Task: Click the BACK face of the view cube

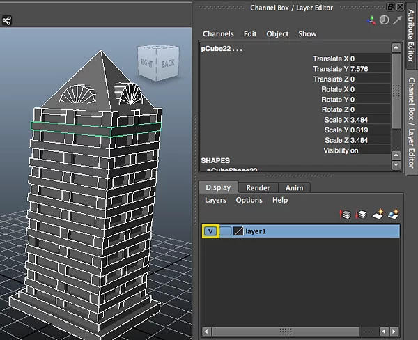Action: tap(168, 63)
